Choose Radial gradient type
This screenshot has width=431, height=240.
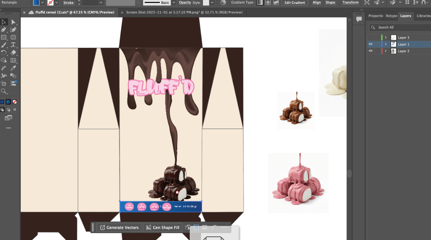(268, 3)
